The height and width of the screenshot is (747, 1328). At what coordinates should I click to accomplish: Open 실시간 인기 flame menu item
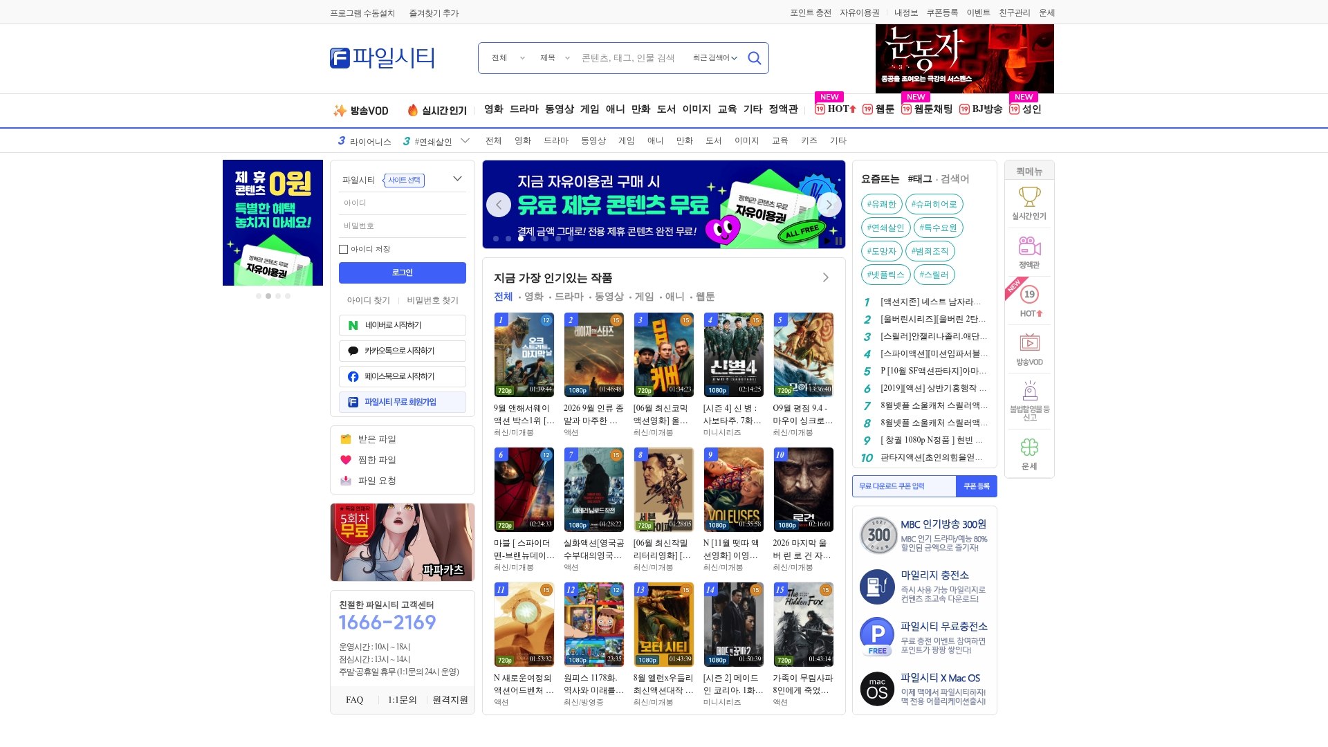[437, 111]
